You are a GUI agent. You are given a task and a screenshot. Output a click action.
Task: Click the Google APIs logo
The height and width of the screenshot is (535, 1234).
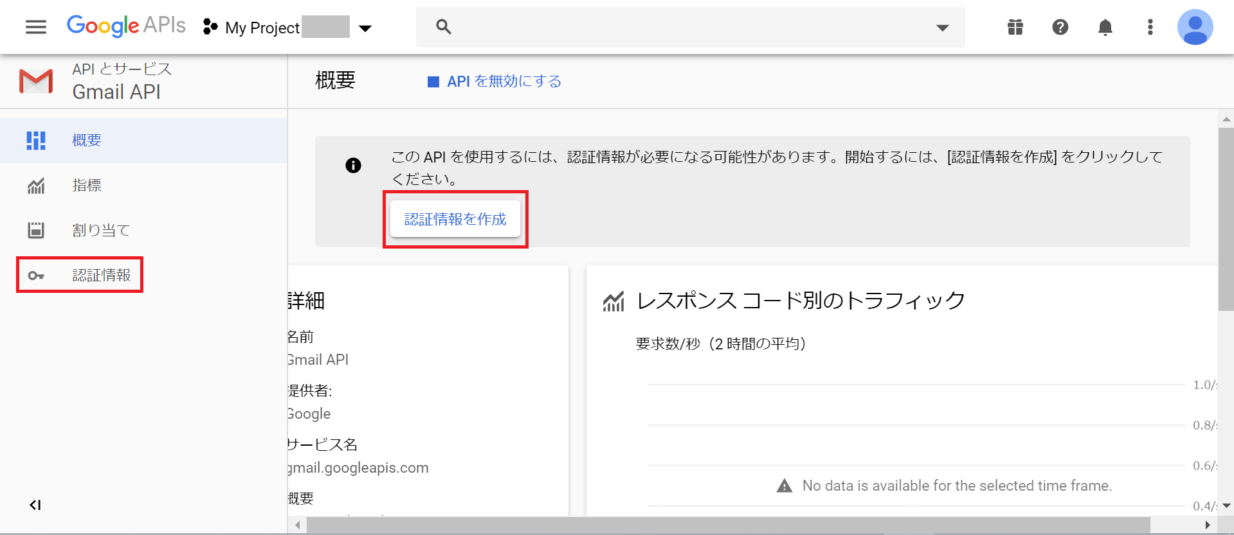tap(126, 26)
